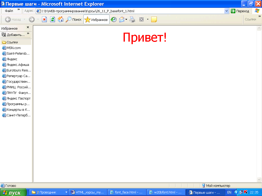Click the Готово status bar text
Screen dimensions: 262x196
click(10, 186)
